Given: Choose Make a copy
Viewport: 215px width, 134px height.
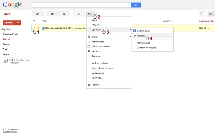Looking at the screenshot, I should coord(109,73).
